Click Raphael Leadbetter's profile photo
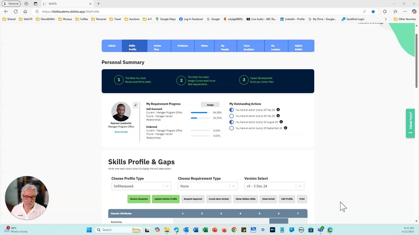Screen dimensions: 419x235 pyautogui.click(x=121, y=112)
